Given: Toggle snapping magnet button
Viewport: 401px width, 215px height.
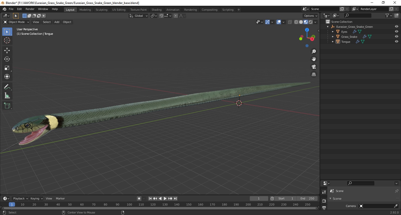Looking at the screenshot, I should (161, 16).
